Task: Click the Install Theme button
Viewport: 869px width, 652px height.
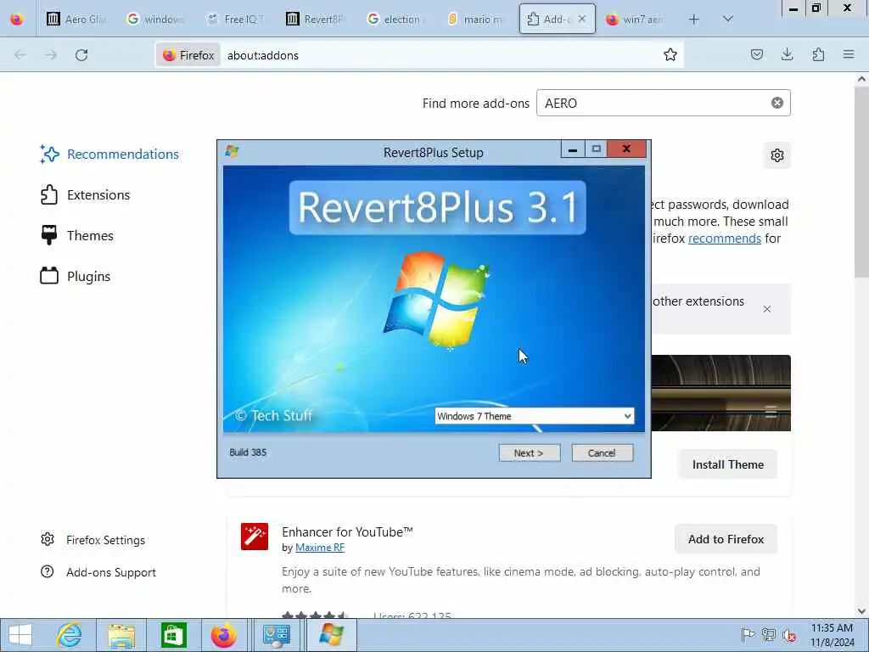Action: (727, 464)
